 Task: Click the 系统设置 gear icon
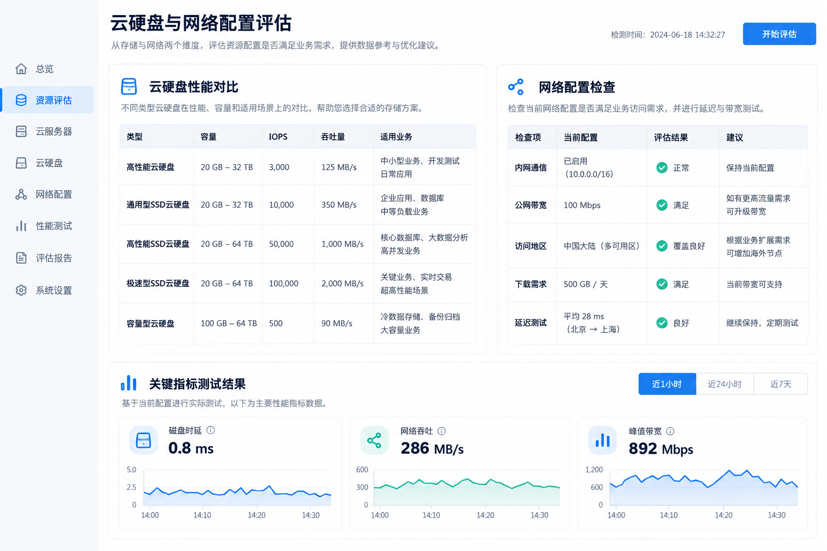(x=21, y=290)
